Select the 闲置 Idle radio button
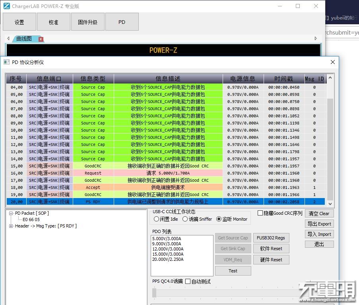Viewport: 359px width, 305px height. [156, 219]
